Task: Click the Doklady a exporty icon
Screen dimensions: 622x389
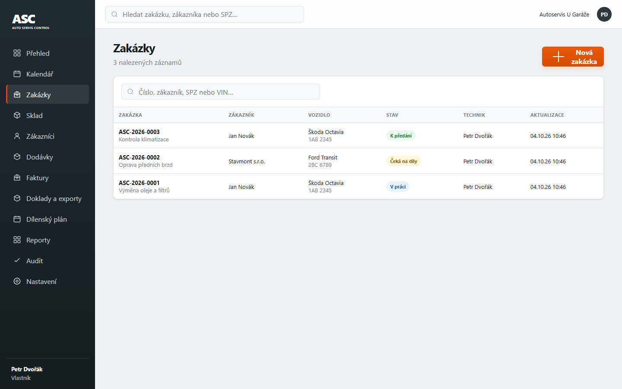Action: (17, 198)
